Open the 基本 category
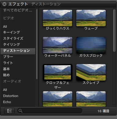The image size is (117, 119). [x=6, y=69]
